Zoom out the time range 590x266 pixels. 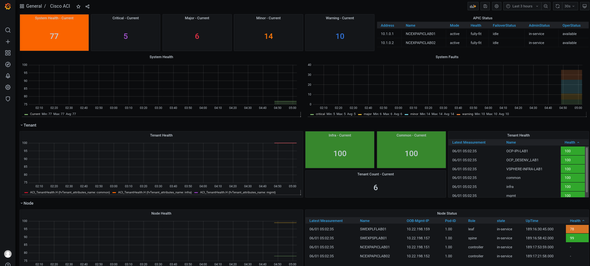click(x=546, y=6)
